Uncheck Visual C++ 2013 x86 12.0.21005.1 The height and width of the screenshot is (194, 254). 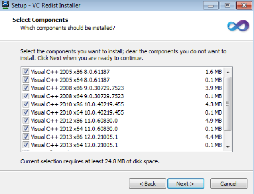[26, 137]
